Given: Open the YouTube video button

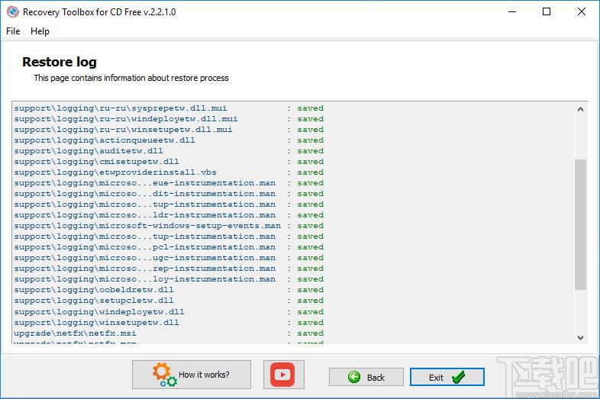Looking at the screenshot, I should pos(283,375).
